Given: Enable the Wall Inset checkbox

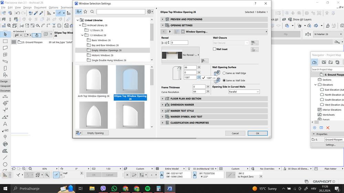Looking at the screenshot, I should click(x=215, y=49).
